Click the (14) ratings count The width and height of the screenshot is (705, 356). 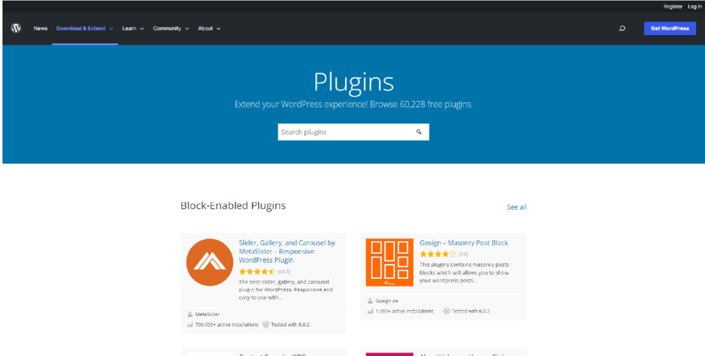(463, 254)
